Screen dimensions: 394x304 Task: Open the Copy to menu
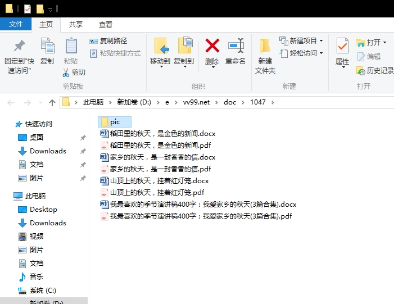pos(184,53)
